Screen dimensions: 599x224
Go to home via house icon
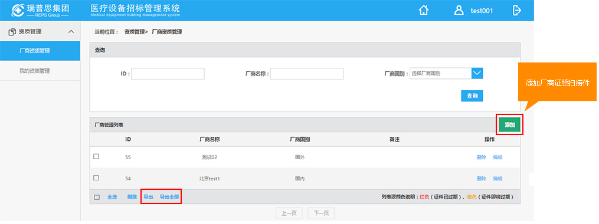(x=423, y=10)
